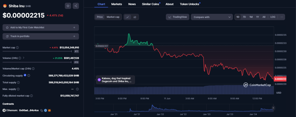The image size is (296, 117).
Task: Toggle chart to Market cap mode
Action: [113, 17]
